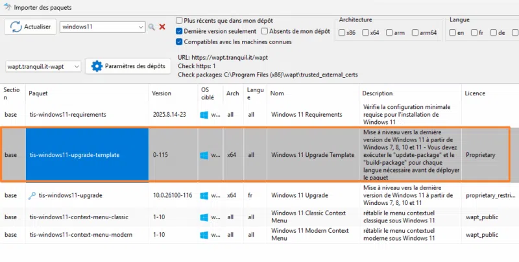Image resolution: width=519 pixels, height=262 pixels.
Task: Click version 0-115 cell
Action: point(160,155)
